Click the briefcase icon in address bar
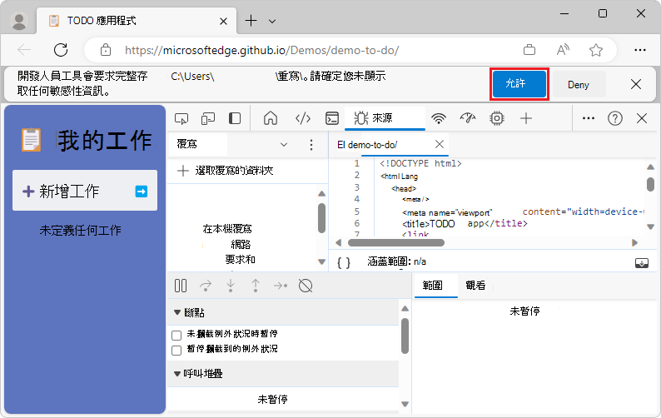The width and height of the screenshot is (661, 418). 529,50
